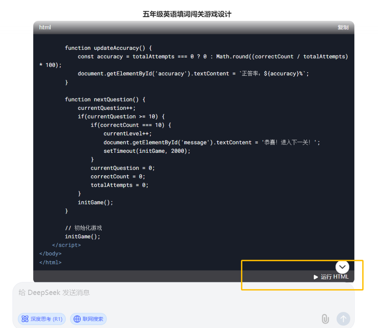Viewport: 378px width, 328px height.
Task: Click the closing </html> tag
Action: tap(50, 262)
